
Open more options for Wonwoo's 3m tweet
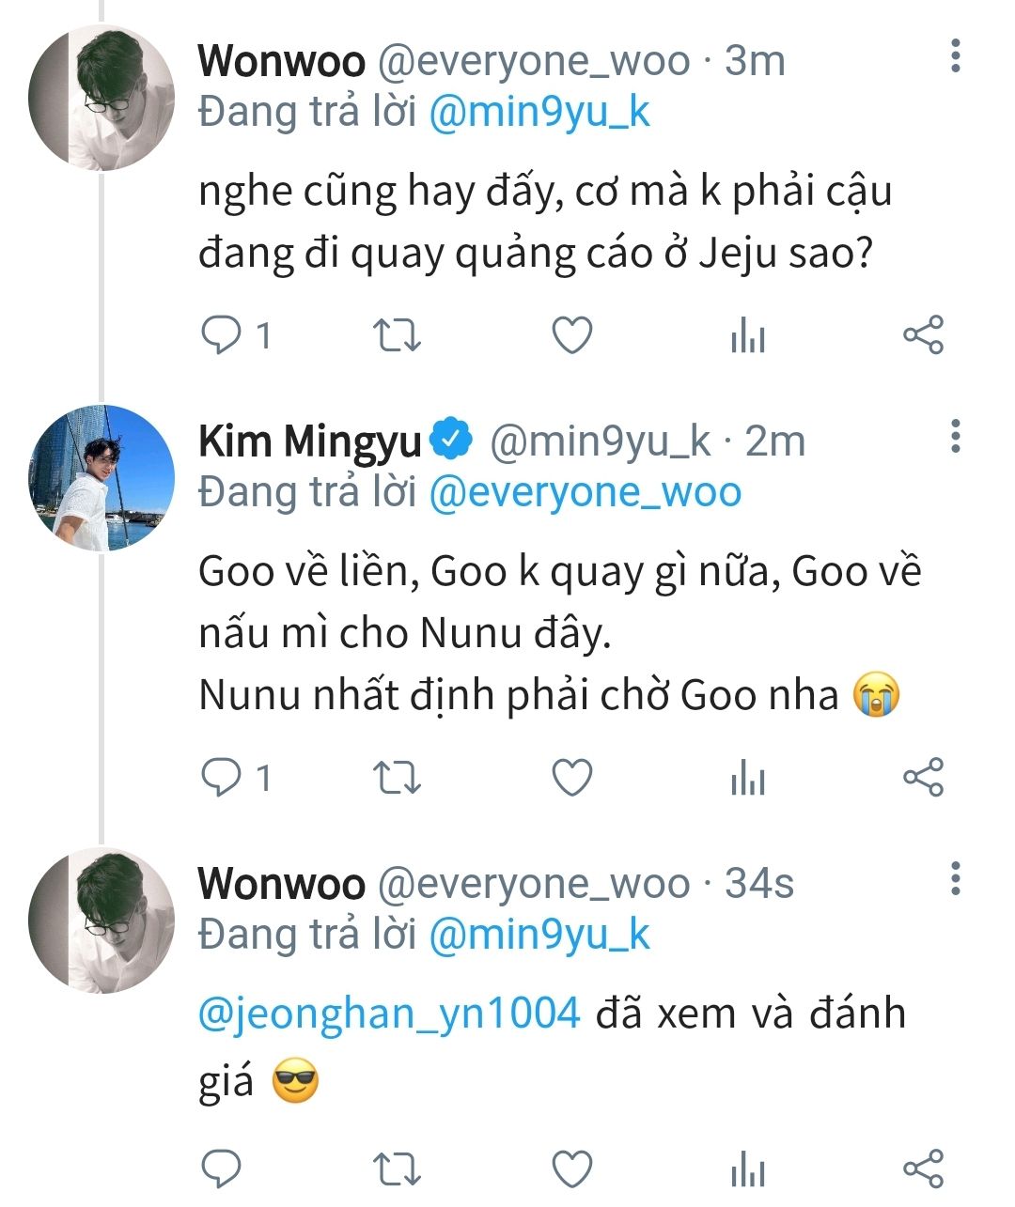coord(955,56)
